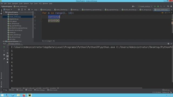173x97 pixels.
Task: Click Python interpreter entry in status bar
Action: [166, 92]
